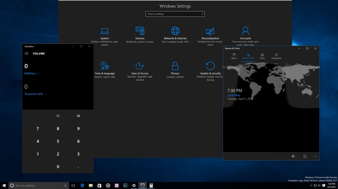Click the Cortana Ask me anything box
The height and width of the screenshot is (189, 338).
click(x=39, y=185)
